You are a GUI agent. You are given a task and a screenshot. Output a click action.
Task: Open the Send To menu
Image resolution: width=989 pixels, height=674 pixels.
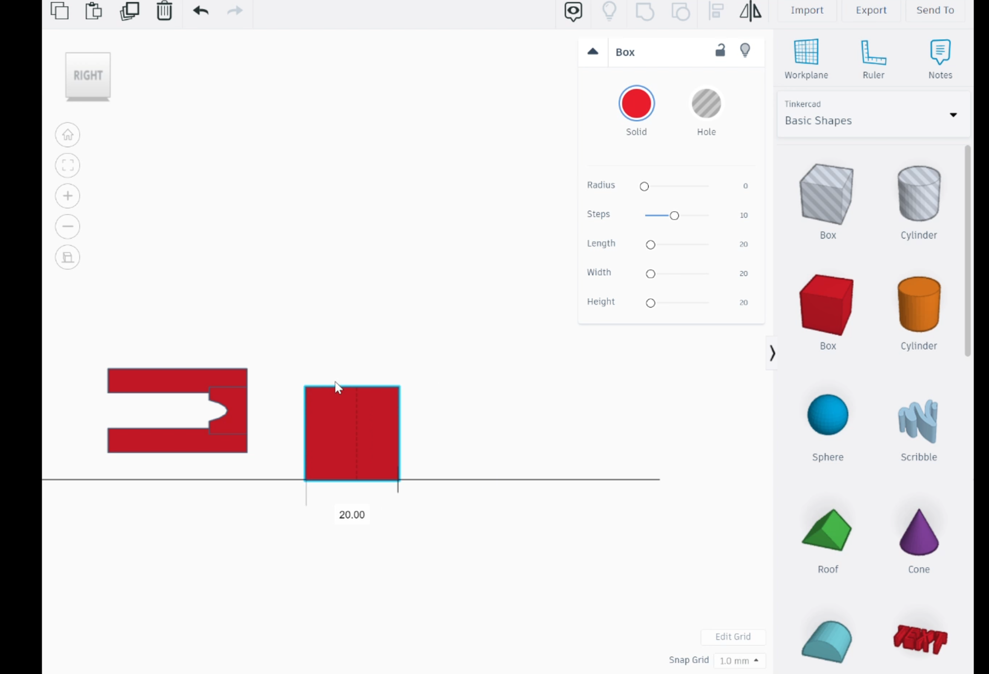(x=935, y=9)
